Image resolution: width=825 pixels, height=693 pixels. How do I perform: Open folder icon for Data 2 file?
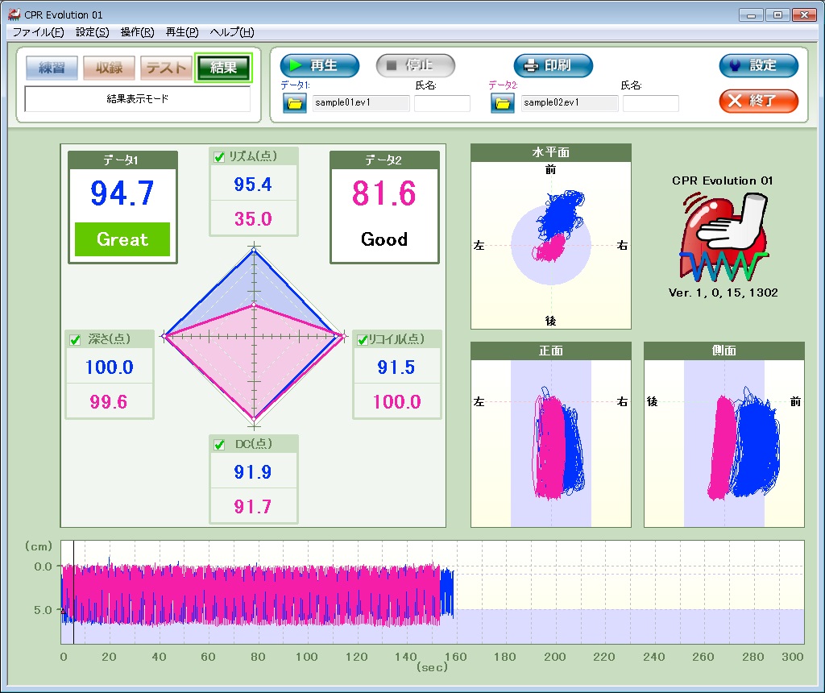(503, 103)
